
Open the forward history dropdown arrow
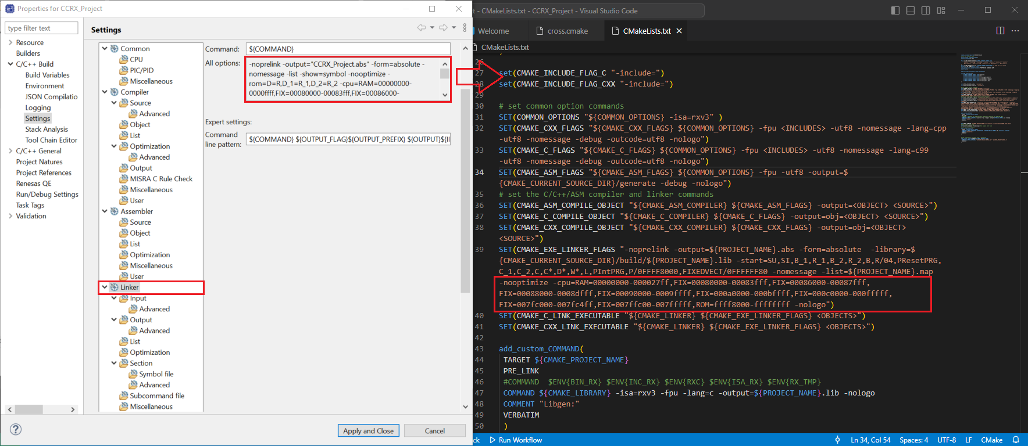(454, 27)
